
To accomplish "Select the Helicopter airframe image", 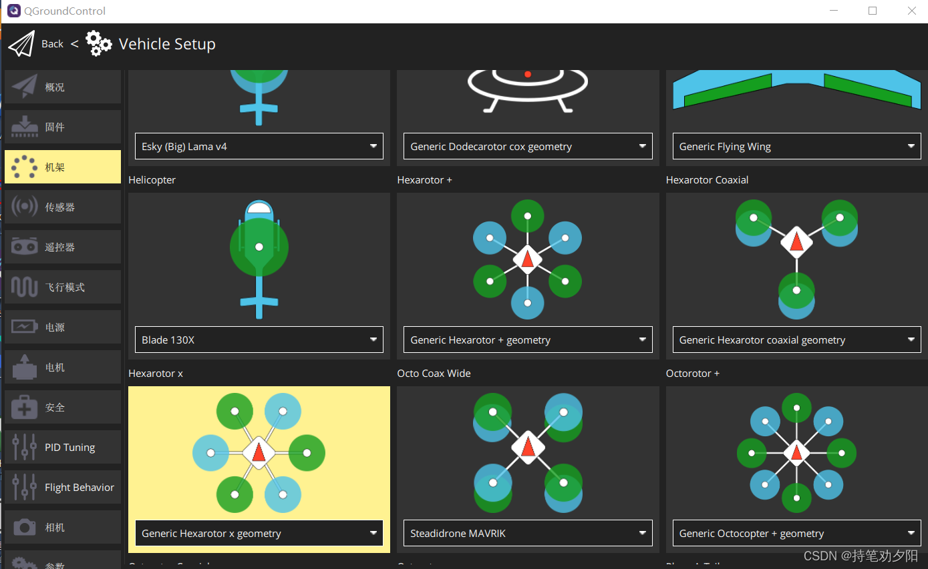I will [x=259, y=259].
